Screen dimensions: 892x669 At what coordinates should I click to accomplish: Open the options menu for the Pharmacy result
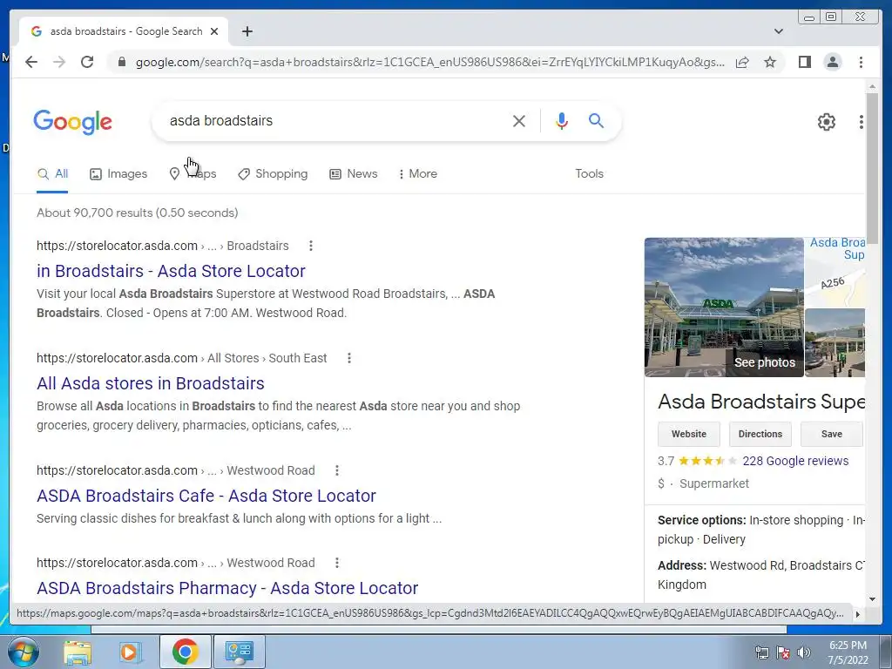[x=337, y=563]
